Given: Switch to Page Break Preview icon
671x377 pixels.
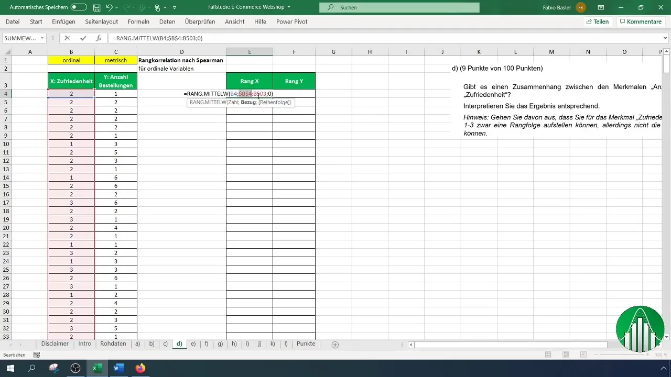Looking at the screenshot, I should pos(583,354).
